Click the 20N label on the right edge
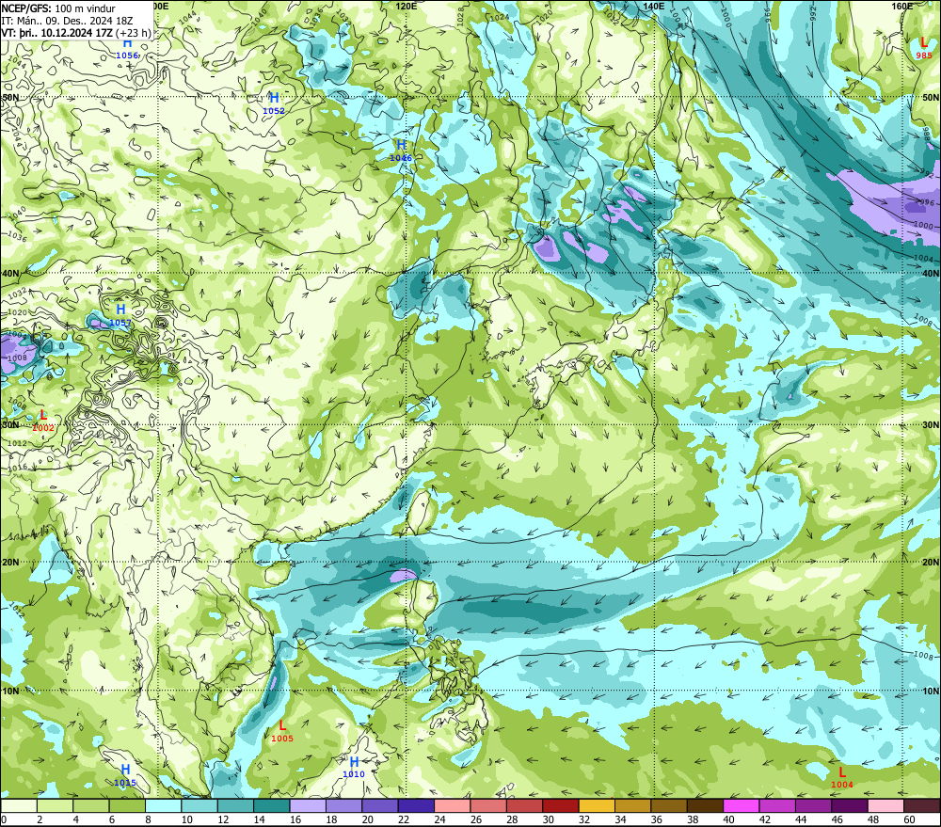This screenshot has height=827, width=941. point(931,563)
